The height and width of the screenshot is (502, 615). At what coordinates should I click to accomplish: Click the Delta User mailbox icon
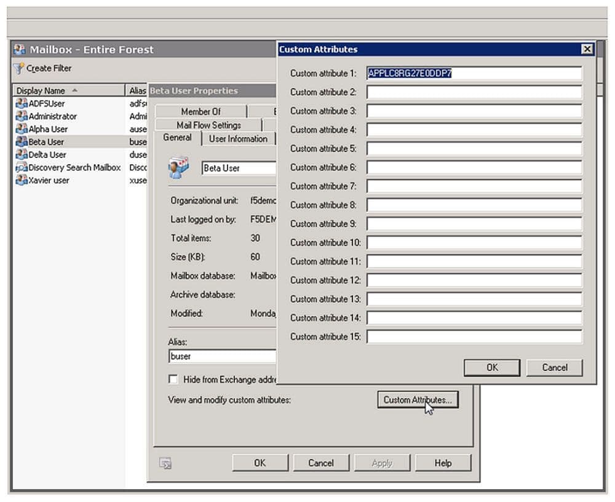22,155
